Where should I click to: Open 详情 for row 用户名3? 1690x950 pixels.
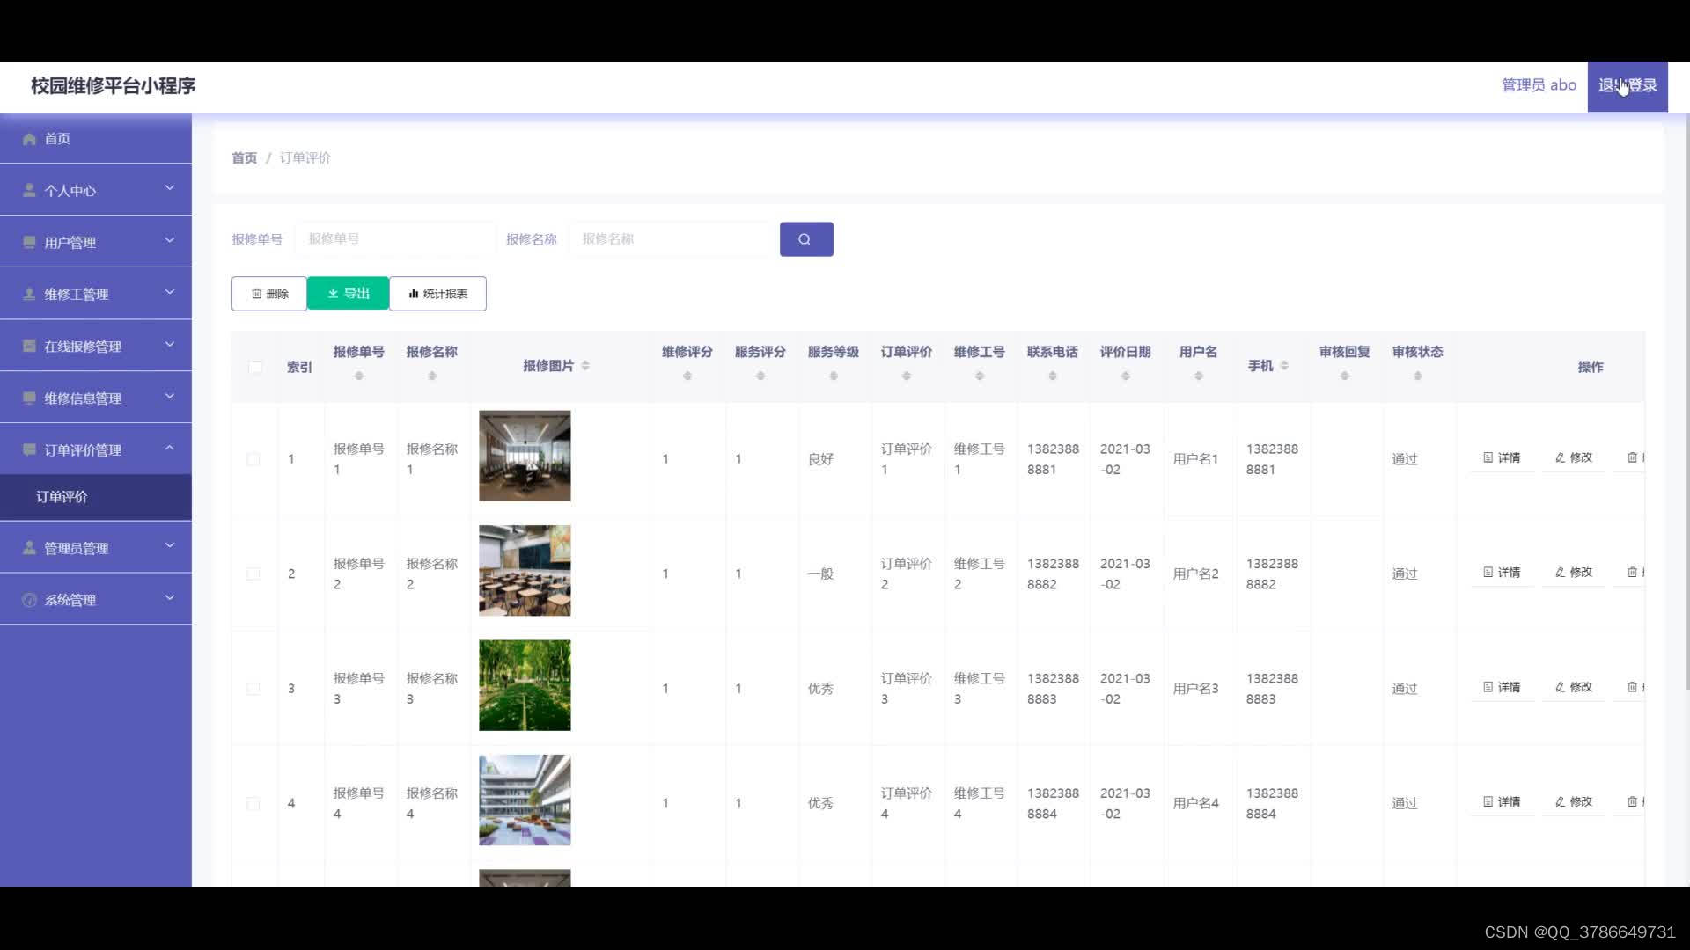pos(1503,687)
